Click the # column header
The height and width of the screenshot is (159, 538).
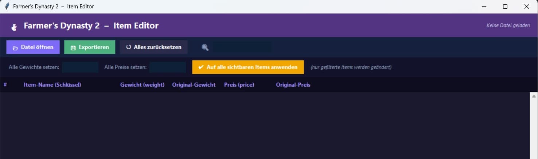(5, 85)
